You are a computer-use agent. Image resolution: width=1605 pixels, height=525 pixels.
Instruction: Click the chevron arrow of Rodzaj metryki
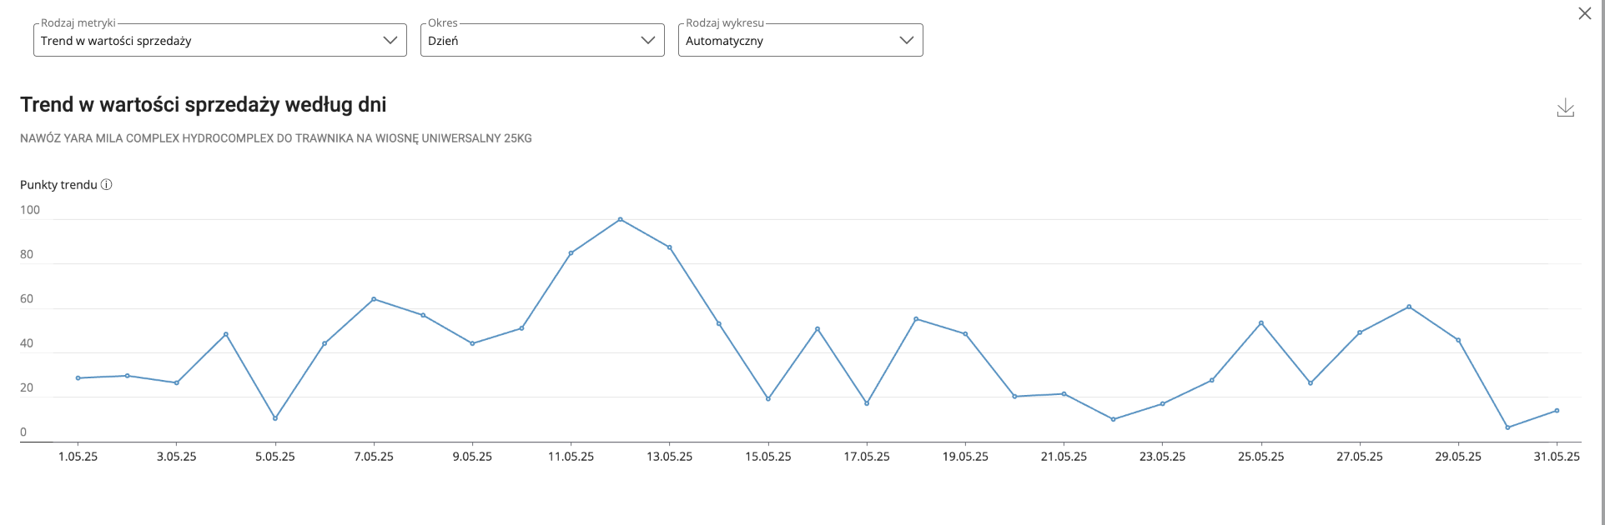[390, 40]
